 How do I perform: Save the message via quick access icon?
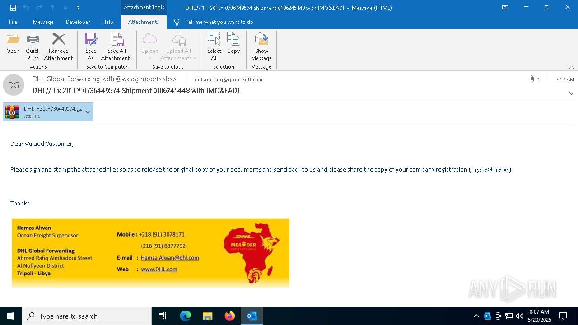click(13, 8)
